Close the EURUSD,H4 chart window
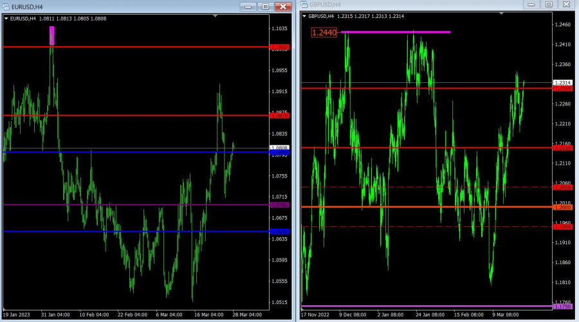 pos(282,6)
